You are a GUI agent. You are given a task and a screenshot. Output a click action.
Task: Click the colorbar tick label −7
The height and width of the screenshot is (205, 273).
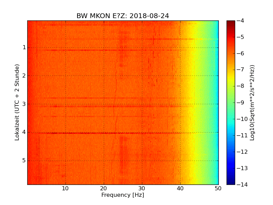pyautogui.click(x=240, y=70)
